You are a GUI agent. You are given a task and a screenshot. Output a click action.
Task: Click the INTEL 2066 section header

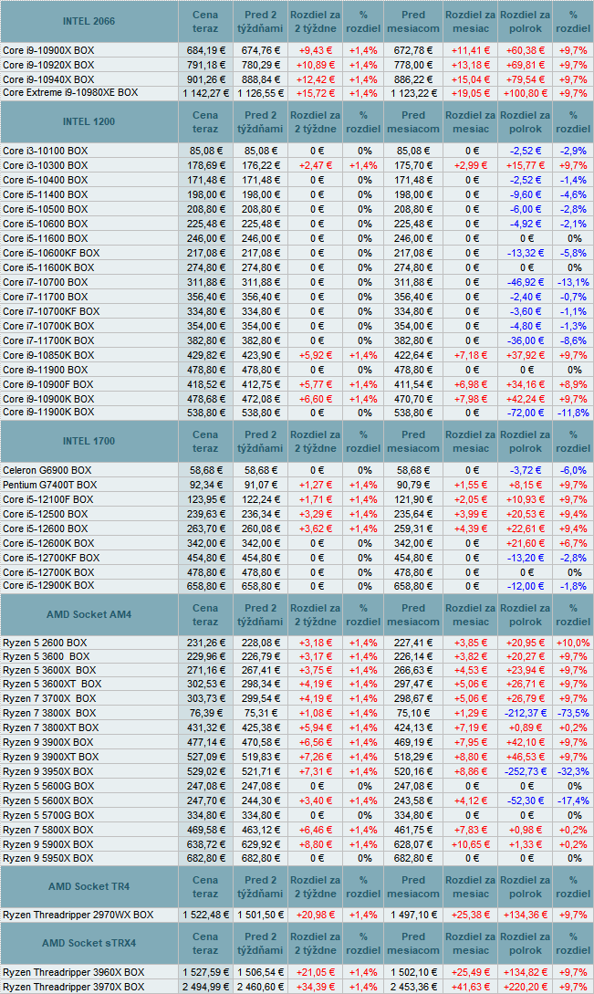click(89, 22)
